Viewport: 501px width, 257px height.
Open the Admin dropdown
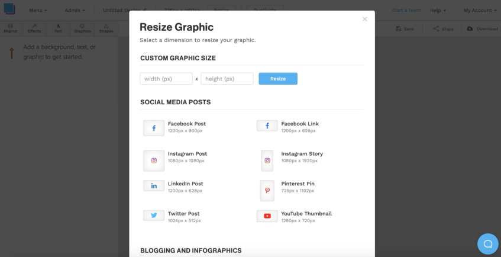(x=75, y=10)
